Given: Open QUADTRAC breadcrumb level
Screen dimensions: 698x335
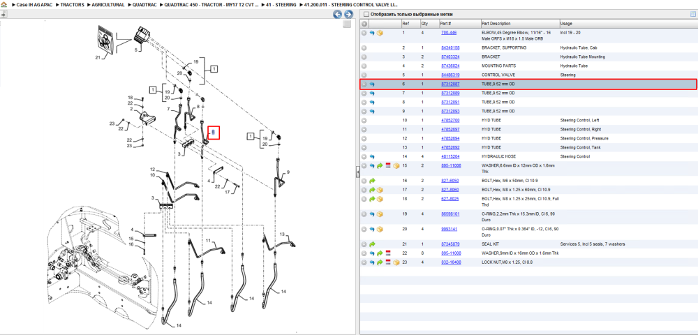Looking at the screenshot, I should pos(144,4).
